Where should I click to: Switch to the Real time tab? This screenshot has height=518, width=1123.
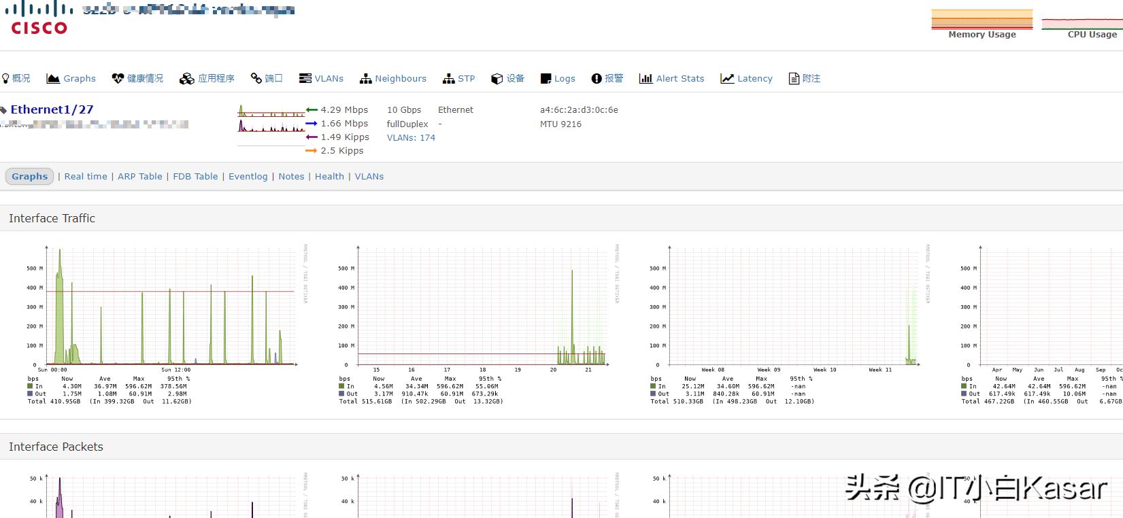[x=86, y=176]
